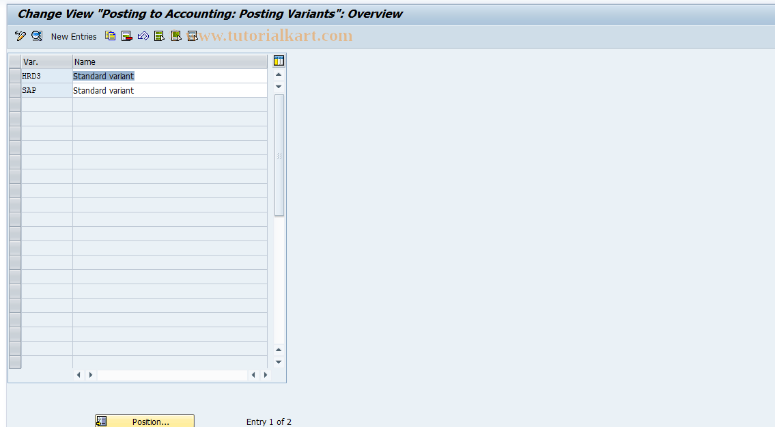
Task: Click the Undo Change arrow icon
Action: pyautogui.click(x=143, y=36)
